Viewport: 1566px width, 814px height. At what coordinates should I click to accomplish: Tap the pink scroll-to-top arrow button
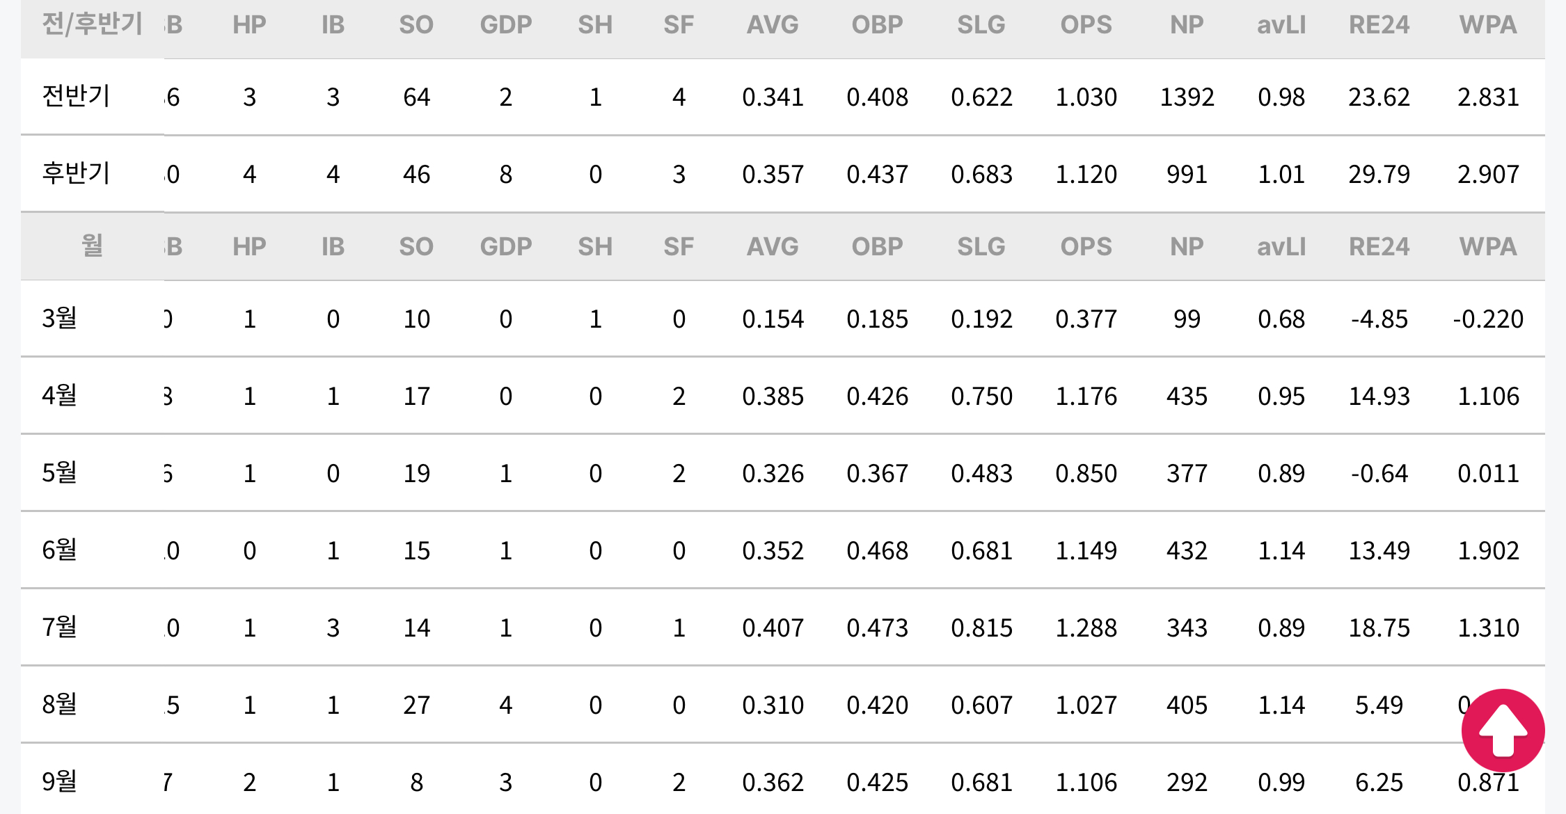(x=1503, y=731)
